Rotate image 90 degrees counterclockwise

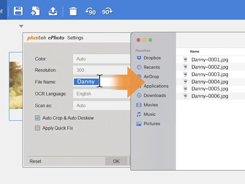[x=90, y=11]
